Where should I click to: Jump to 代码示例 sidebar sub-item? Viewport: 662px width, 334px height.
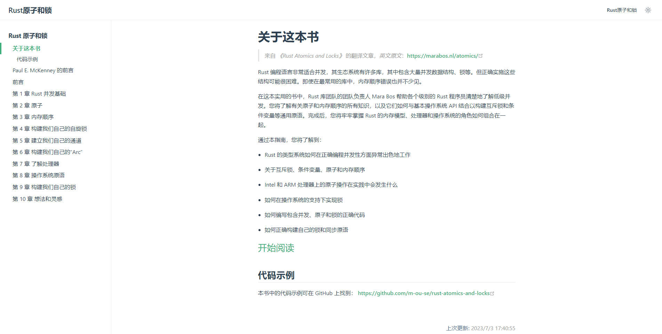point(27,59)
